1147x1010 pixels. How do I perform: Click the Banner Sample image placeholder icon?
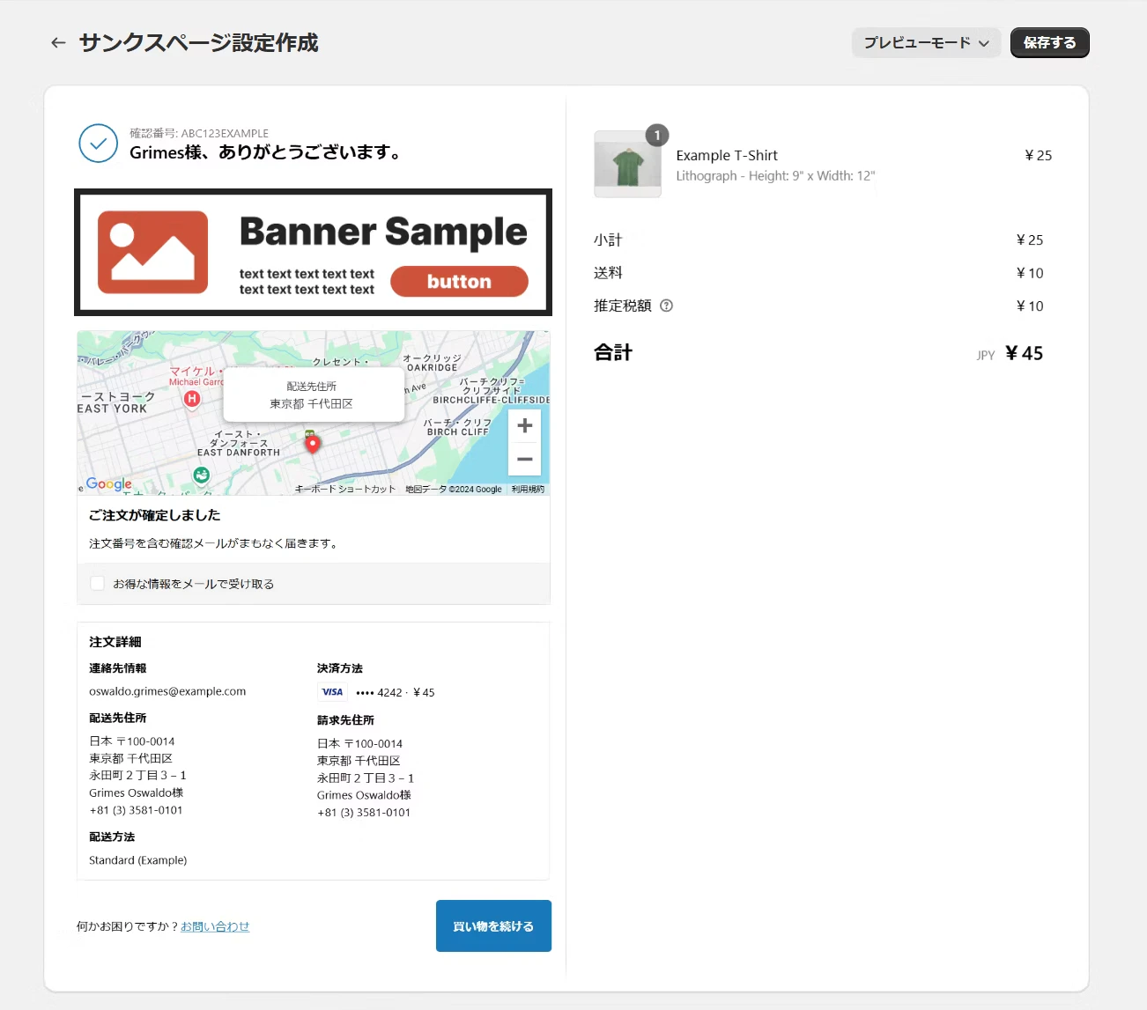coord(152,252)
